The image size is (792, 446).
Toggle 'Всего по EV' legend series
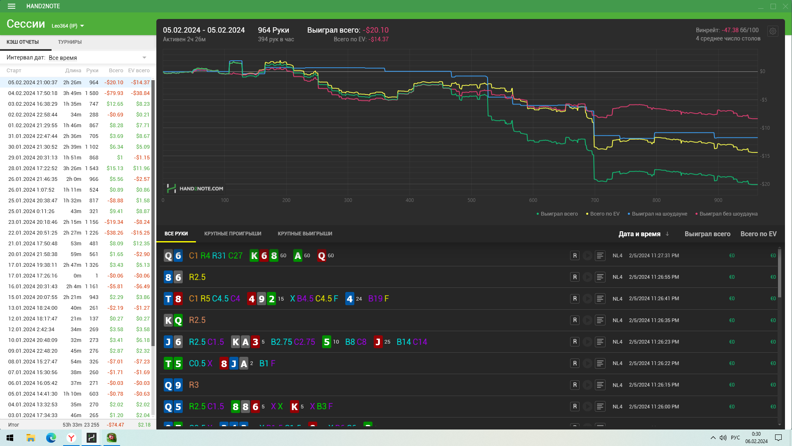click(x=603, y=214)
